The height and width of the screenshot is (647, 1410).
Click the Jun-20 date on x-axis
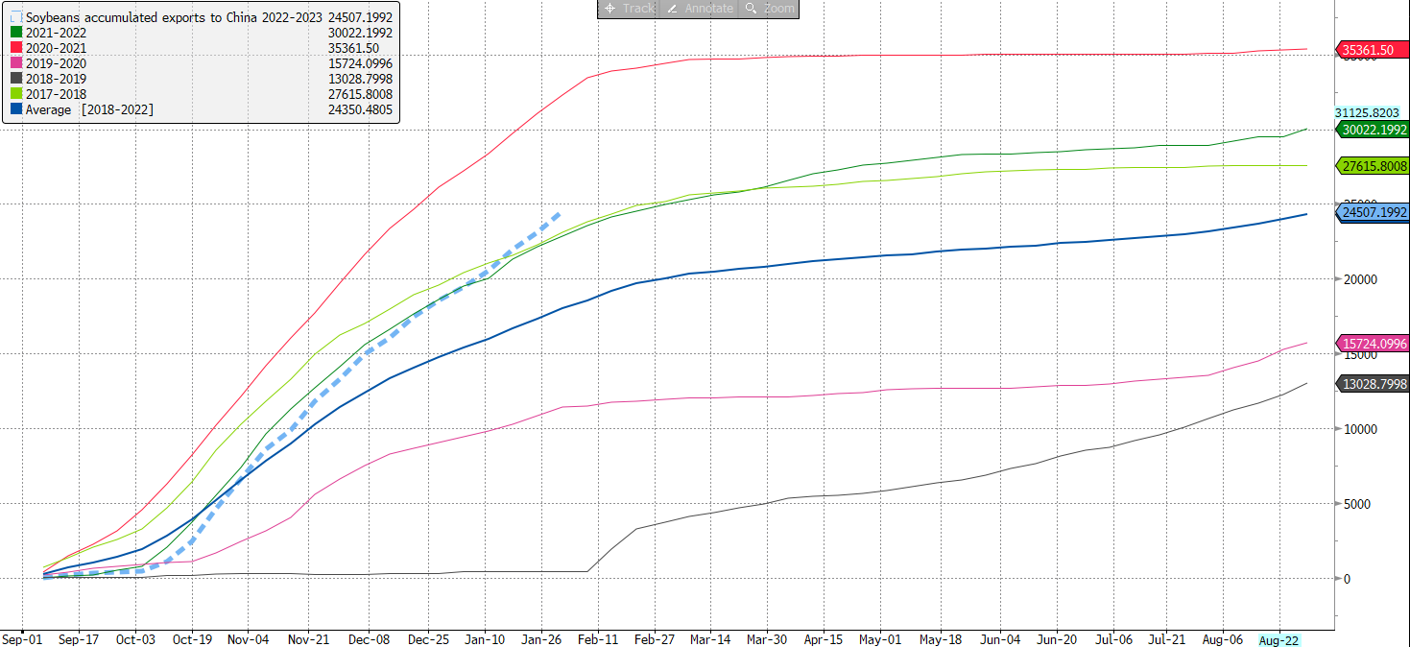point(1056,639)
